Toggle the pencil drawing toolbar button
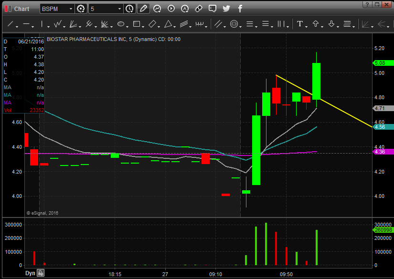 click(143, 9)
